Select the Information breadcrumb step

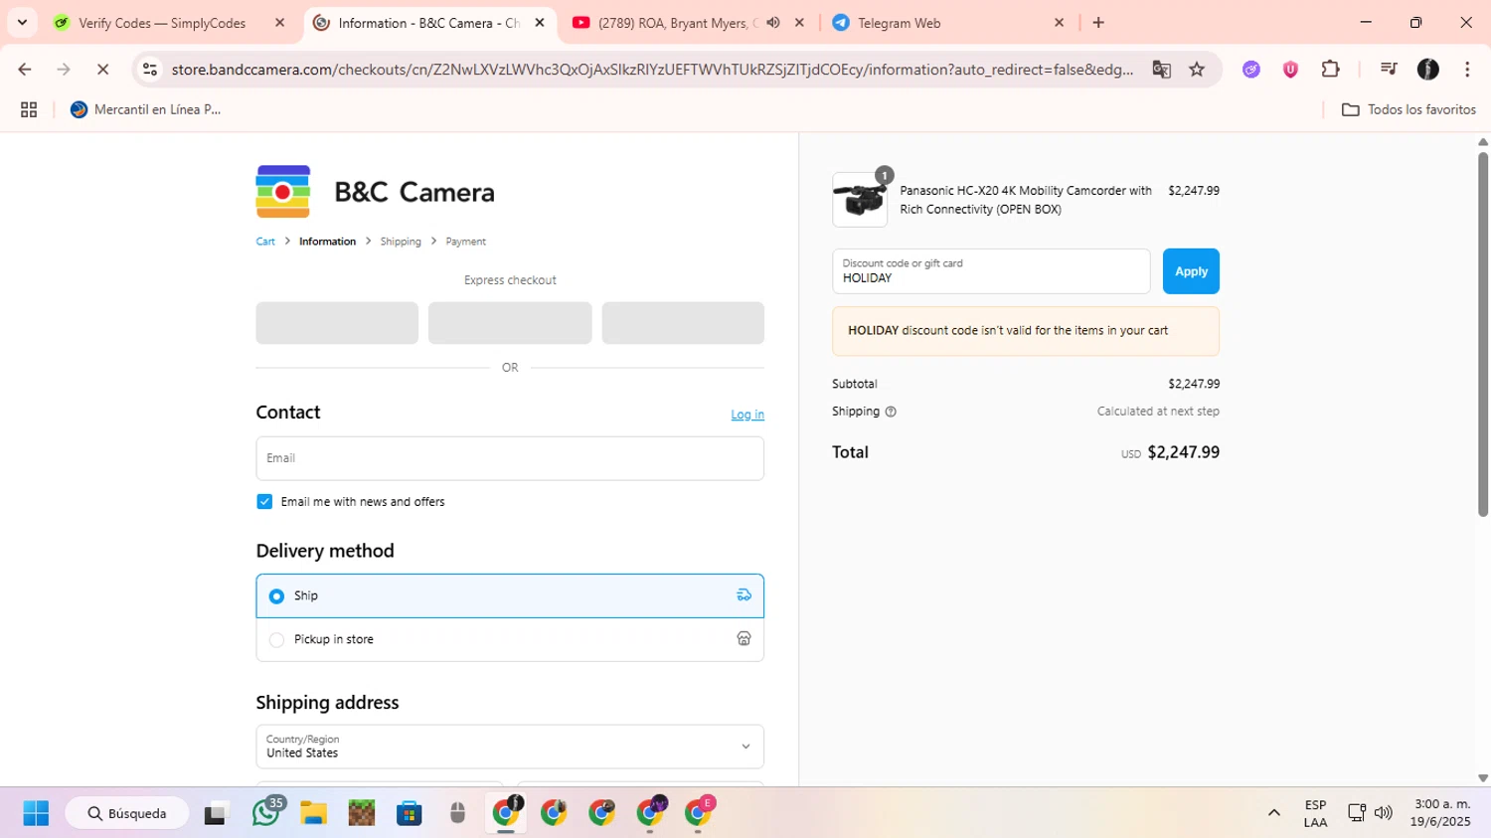[x=327, y=242]
